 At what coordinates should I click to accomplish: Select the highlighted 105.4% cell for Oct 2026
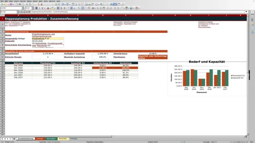[x=126, y=68]
